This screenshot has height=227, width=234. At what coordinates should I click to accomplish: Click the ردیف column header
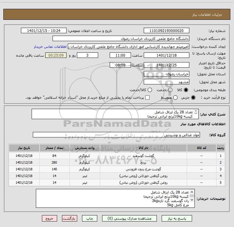pyautogui.click(x=221, y=148)
